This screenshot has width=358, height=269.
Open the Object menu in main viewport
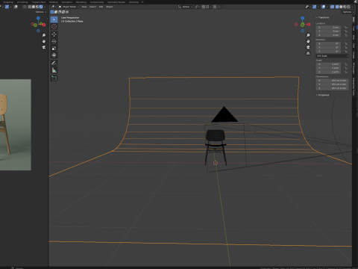pyautogui.click(x=110, y=7)
